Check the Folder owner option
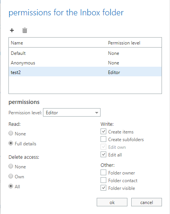The width and height of the screenshot is (170, 214). (103, 172)
